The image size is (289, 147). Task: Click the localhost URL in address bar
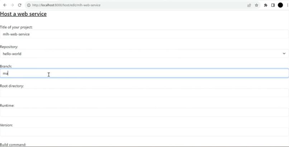(x=66, y=5)
